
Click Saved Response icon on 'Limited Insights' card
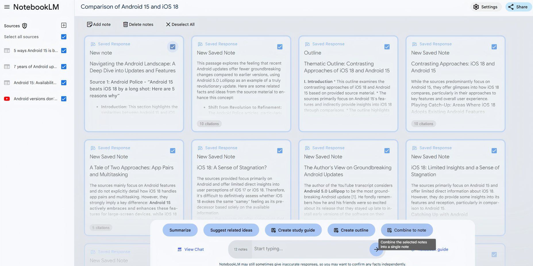click(415, 148)
